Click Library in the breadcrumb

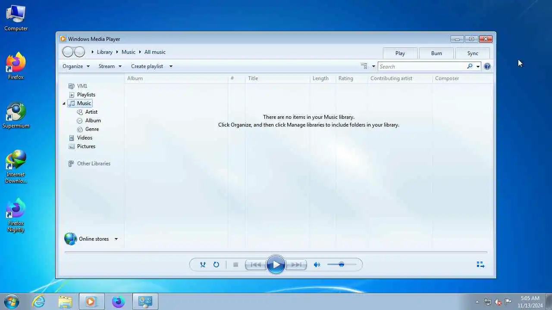tap(104, 52)
